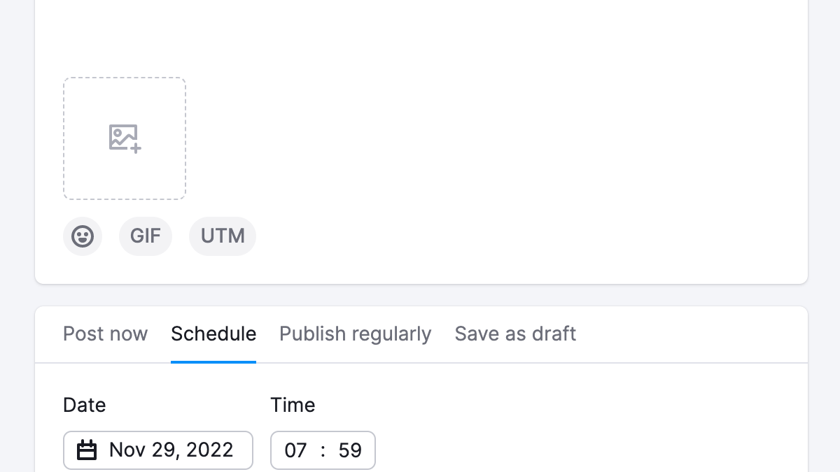Click the colon separator in time field

[x=323, y=450]
